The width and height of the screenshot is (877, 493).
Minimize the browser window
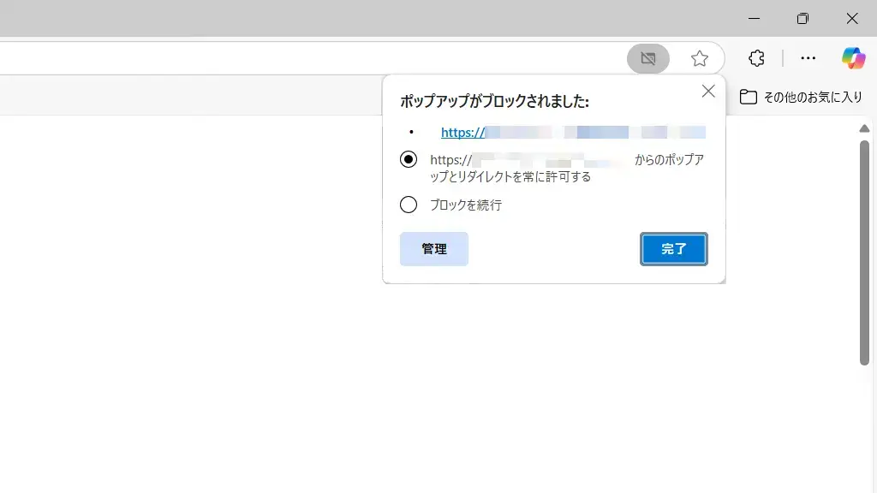click(x=754, y=18)
